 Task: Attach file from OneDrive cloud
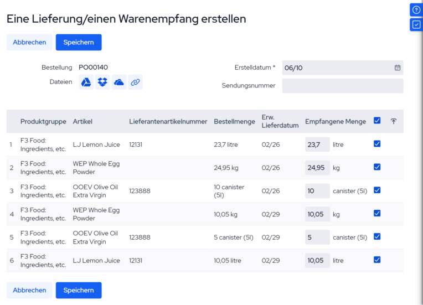(119, 82)
